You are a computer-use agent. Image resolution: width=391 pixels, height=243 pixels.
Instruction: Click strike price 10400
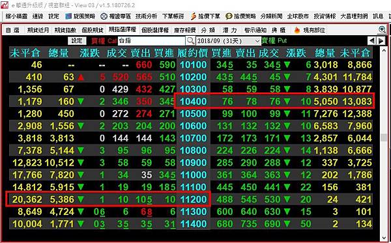pos(194,102)
